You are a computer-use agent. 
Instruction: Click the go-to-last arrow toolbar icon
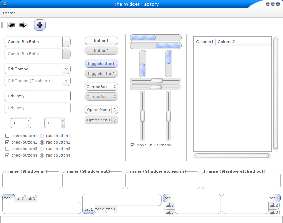[23, 25]
